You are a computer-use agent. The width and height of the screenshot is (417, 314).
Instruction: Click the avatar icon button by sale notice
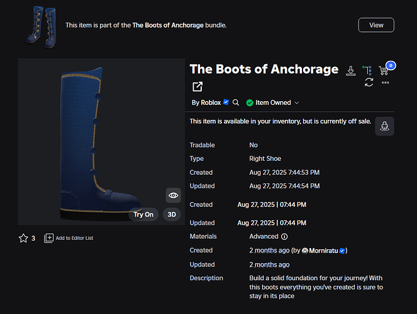tap(384, 126)
